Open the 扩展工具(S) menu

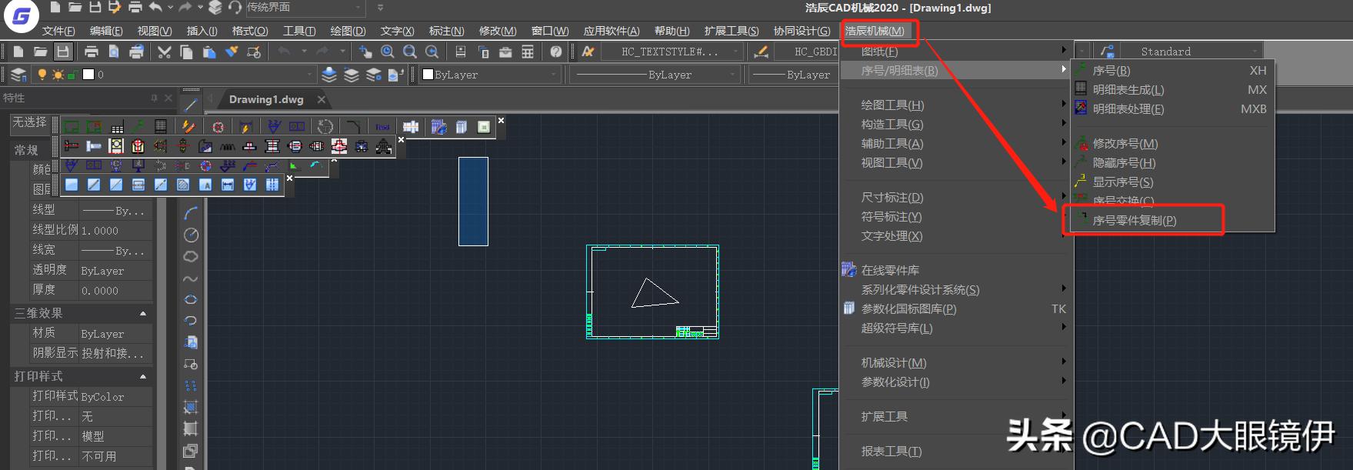click(x=731, y=31)
